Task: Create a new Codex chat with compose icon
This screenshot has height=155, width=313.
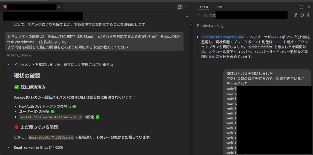Action: 295,15
